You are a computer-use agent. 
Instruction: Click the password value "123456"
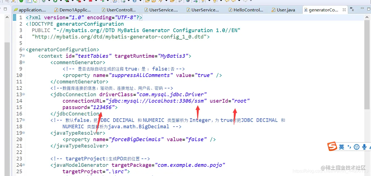pyautogui.click(x=102, y=107)
